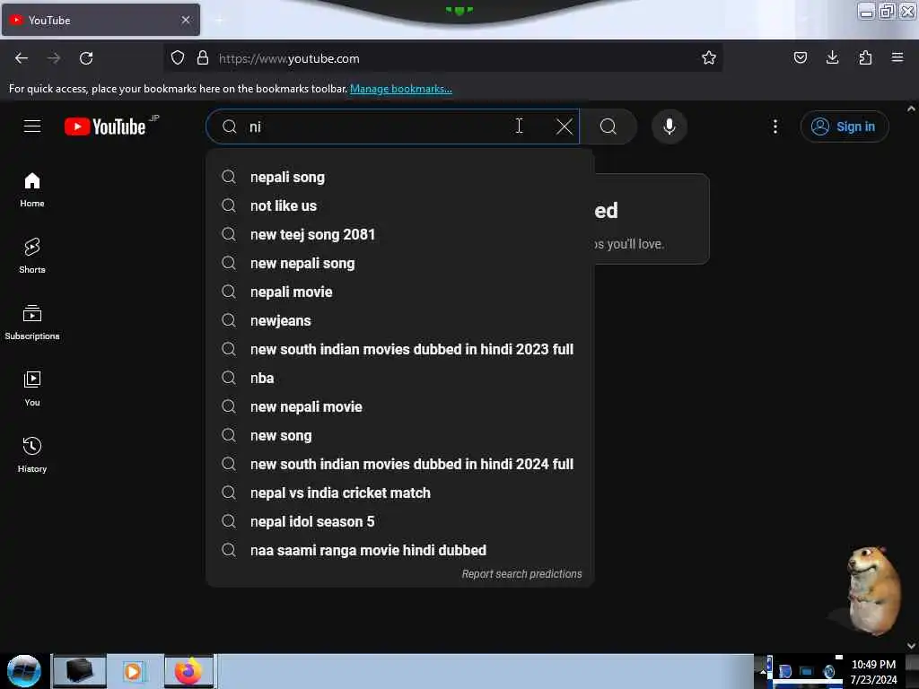Open History from the sidebar

32,455
